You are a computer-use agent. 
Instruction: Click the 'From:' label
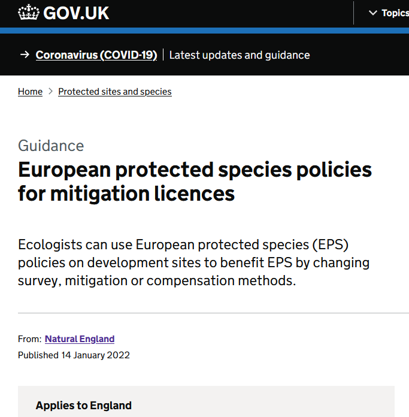[30, 339]
